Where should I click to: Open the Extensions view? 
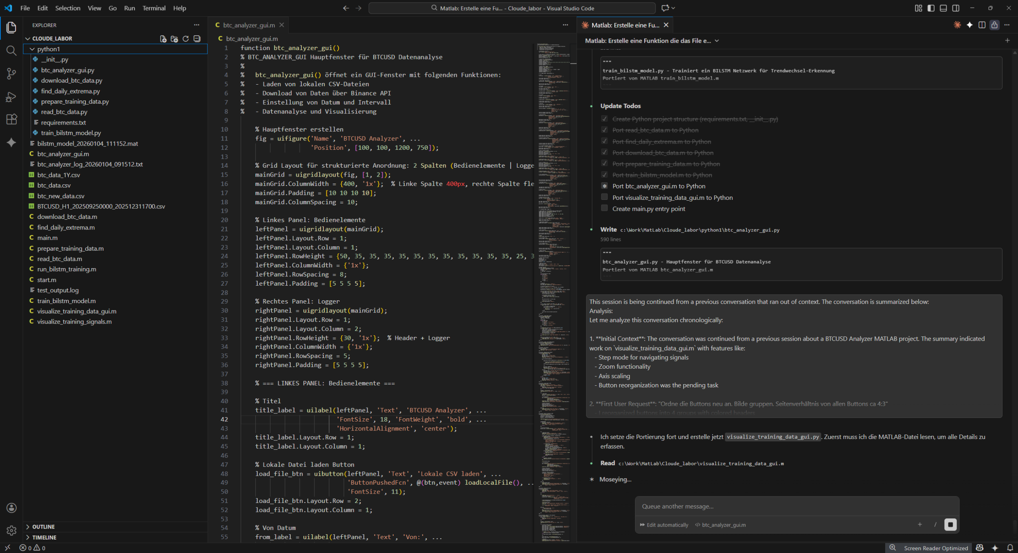[11, 119]
